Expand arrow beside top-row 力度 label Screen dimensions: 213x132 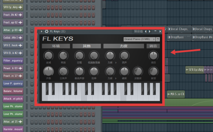(116, 62)
